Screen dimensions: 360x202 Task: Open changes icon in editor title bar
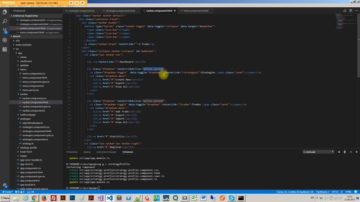pyautogui.click(x=345, y=11)
